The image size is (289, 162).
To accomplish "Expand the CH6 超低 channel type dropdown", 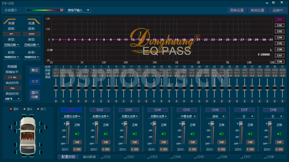I will click(x=216, y=117).
